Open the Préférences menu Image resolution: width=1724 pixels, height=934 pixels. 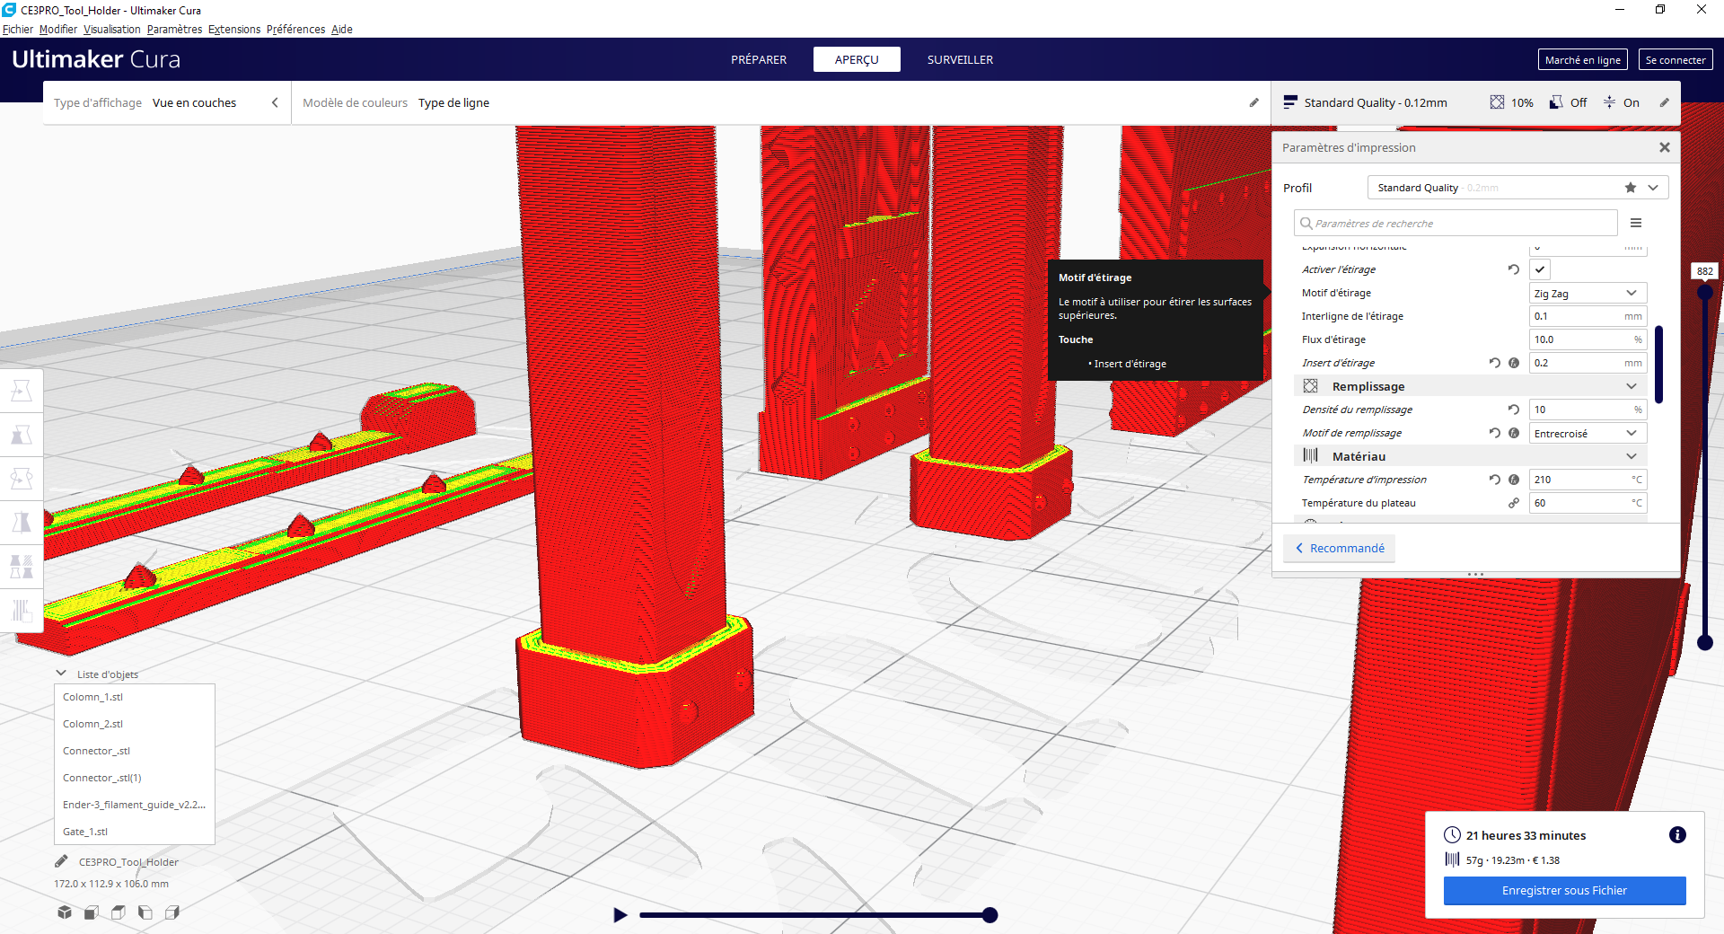click(x=295, y=29)
